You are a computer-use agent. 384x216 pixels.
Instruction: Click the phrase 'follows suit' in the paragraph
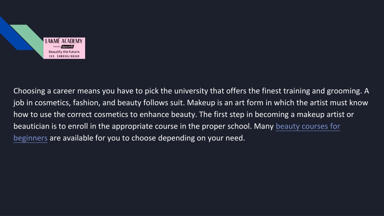click(164, 103)
